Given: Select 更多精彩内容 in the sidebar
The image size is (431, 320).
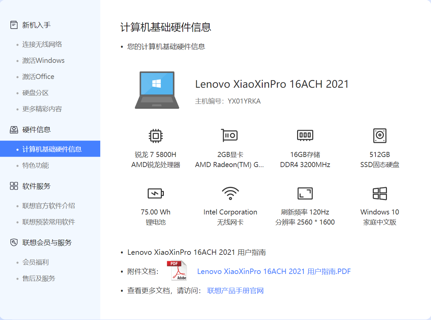Looking at the screenshot, I should pyautogui.click(x=42, y=109).
